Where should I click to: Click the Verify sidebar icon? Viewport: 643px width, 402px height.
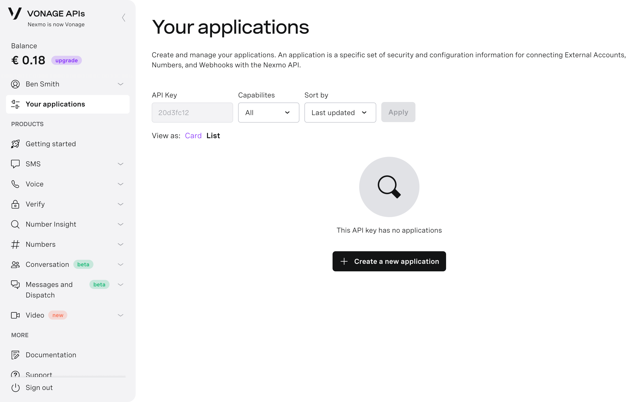click(x=15, y=204)
